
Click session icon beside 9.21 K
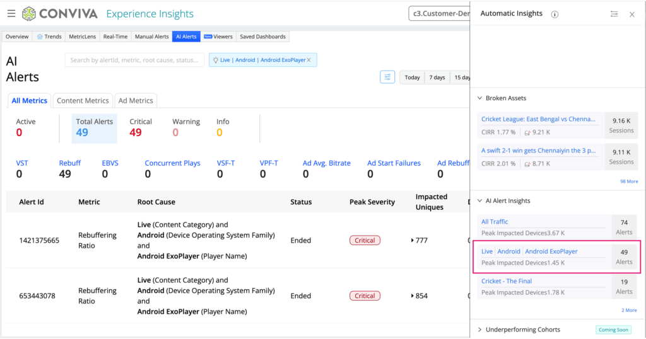point(527,132)
